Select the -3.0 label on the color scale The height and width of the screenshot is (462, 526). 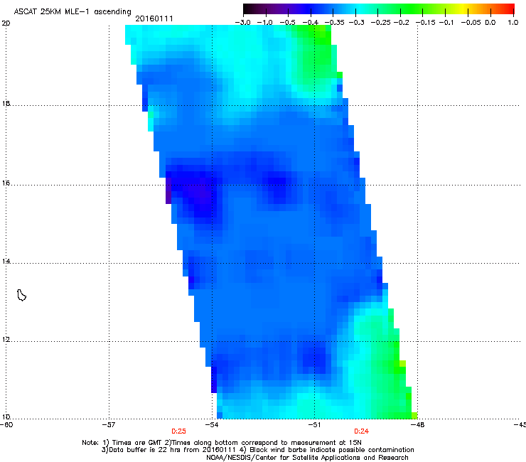coord(243,23)
